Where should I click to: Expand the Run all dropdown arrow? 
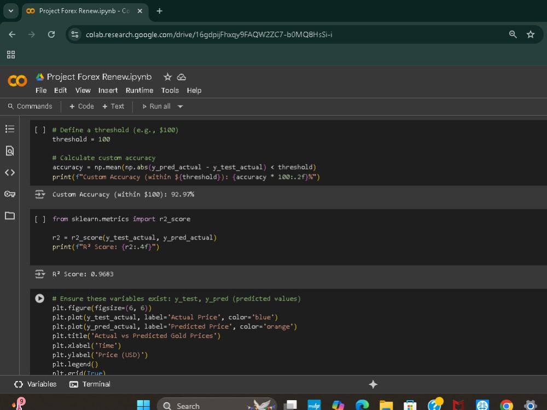pos(181,107)
